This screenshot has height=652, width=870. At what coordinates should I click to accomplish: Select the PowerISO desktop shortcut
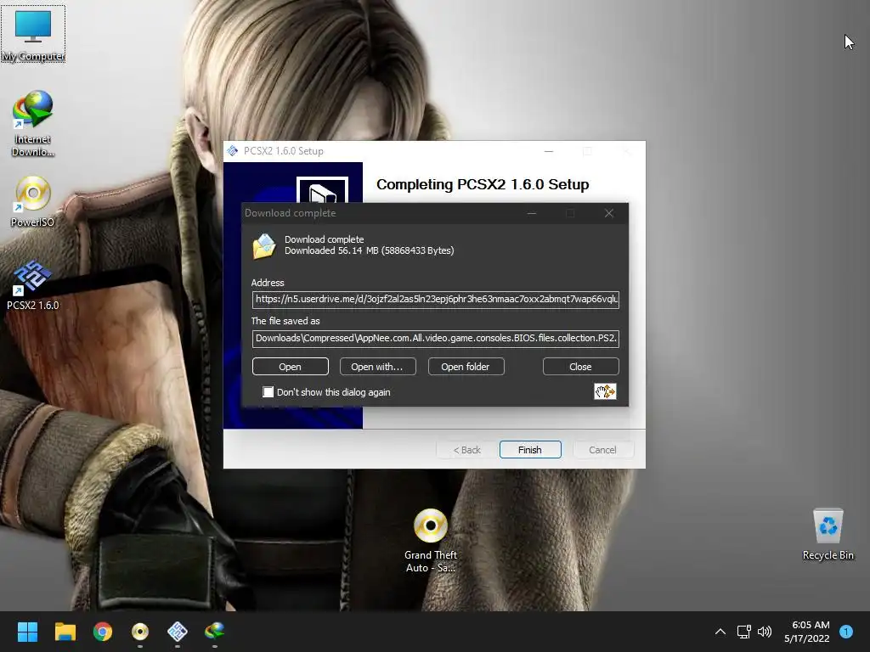[x=33, y=202]
